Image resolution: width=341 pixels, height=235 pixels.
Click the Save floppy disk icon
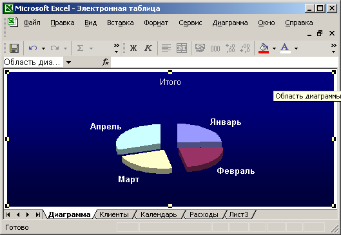(x=14, y=48)
